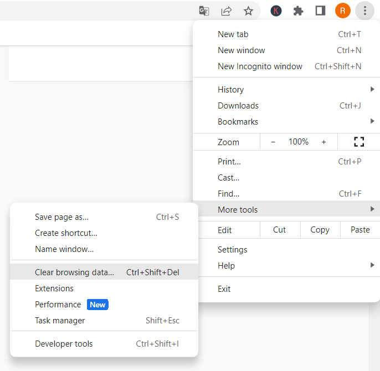Click the Share this page icon
The height and width of the screenshot is (371, 380).
[x=226, y=11]
